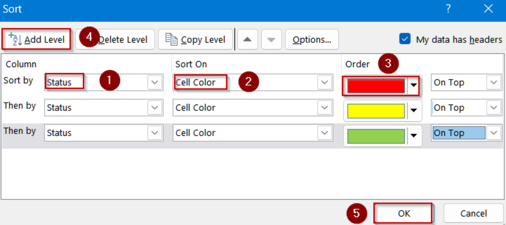Click the Help question mark icon

pos(449,9)
